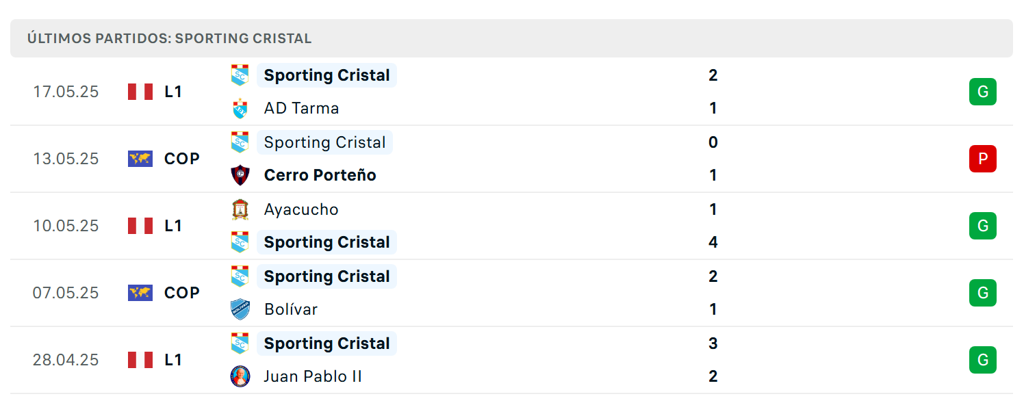Click the Bolívar club crest
This screenshot has height=403, width=1024.
pyautogui.click(x=240, y=309)
